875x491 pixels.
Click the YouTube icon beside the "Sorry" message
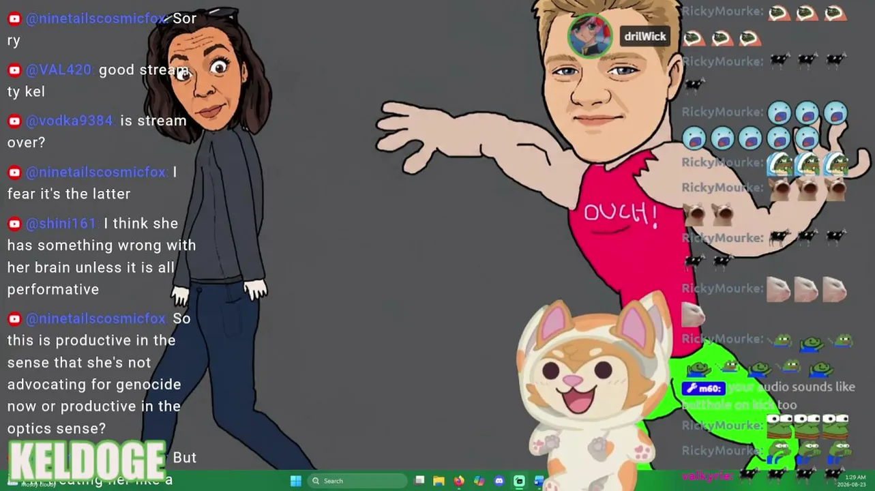[x=14, y=19]
